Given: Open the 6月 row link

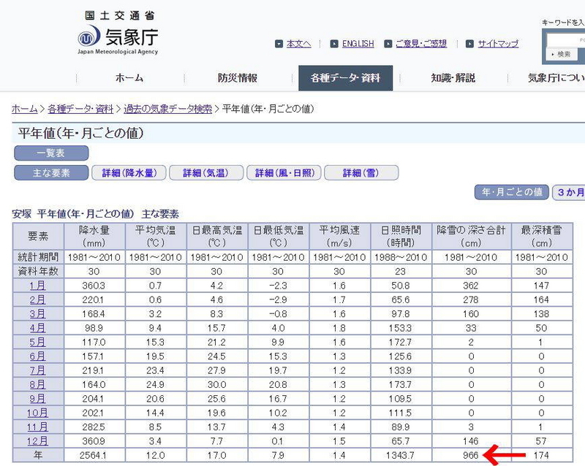Looking at the screenshot, I should tap(38, 356).
